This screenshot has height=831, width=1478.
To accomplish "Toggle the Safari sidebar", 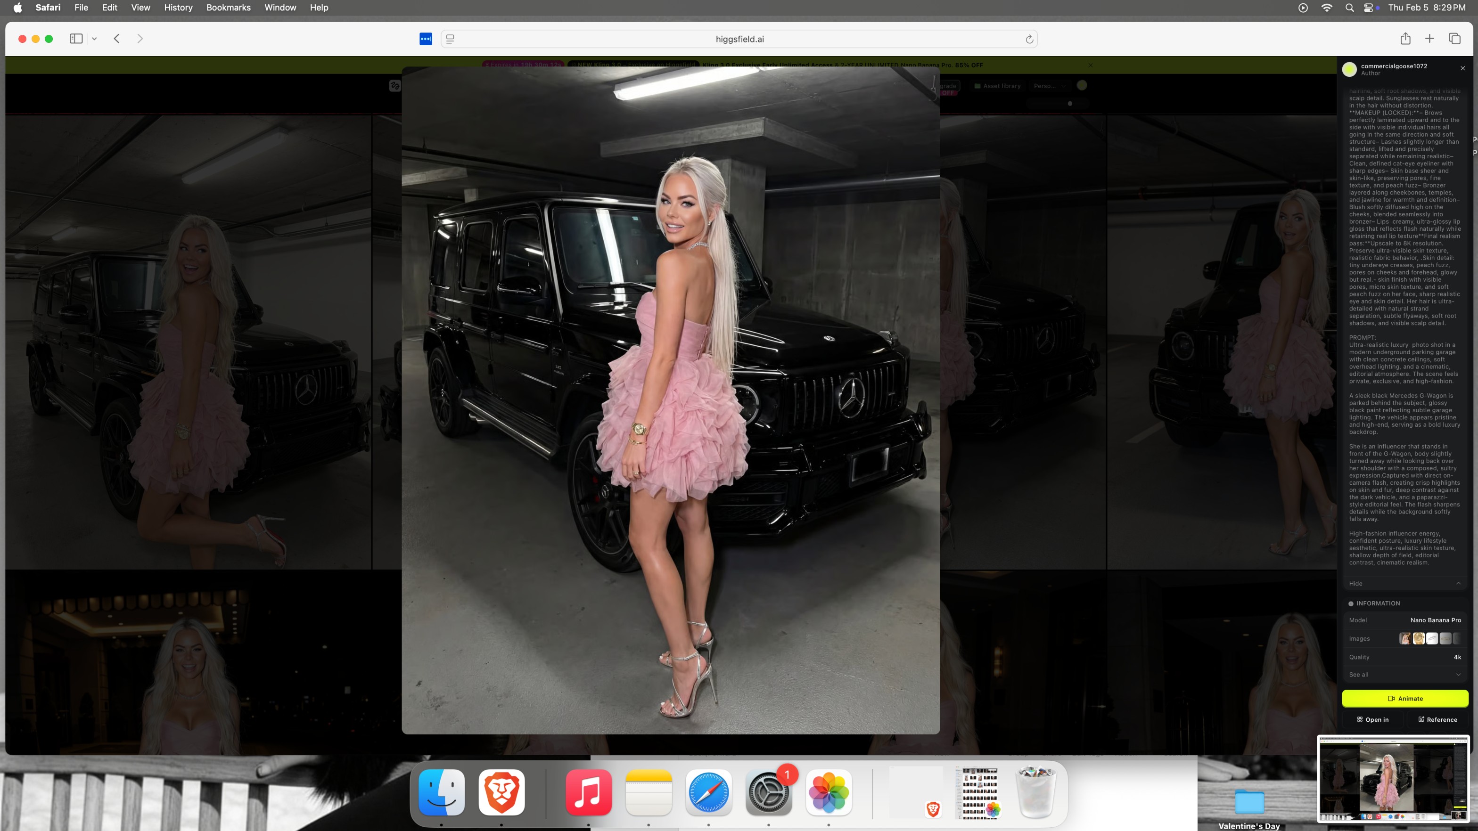I will (76, 39).
